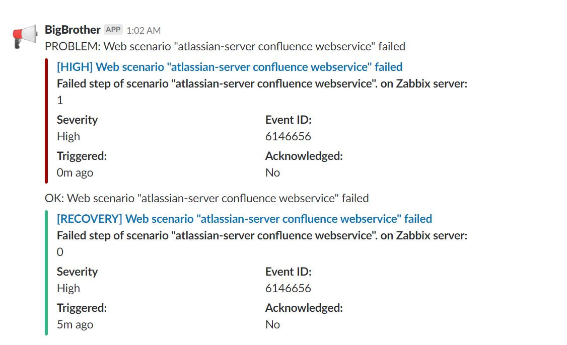567x345 pixels.
Task: Click Acknowledged value "No" in the RECOVERY alert
Action: (272, 324)
